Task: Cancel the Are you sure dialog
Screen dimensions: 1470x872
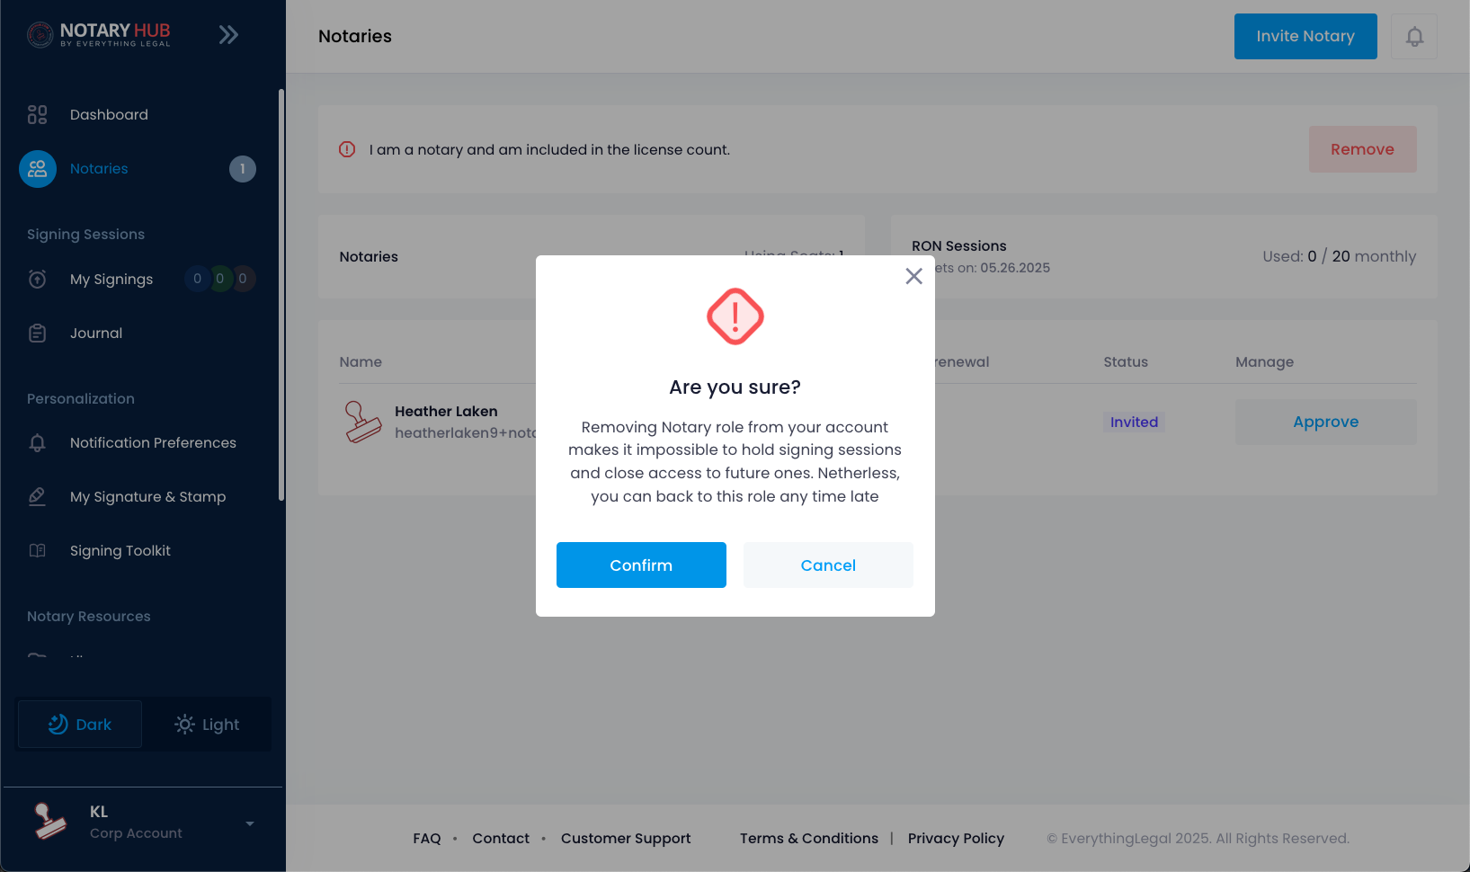Action: tap(828, 565)
